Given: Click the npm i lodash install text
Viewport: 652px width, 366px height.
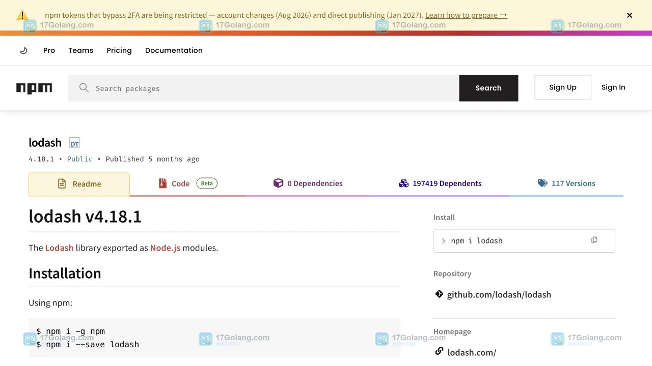Looking at the screenshot, I should [x=477, y=241].
